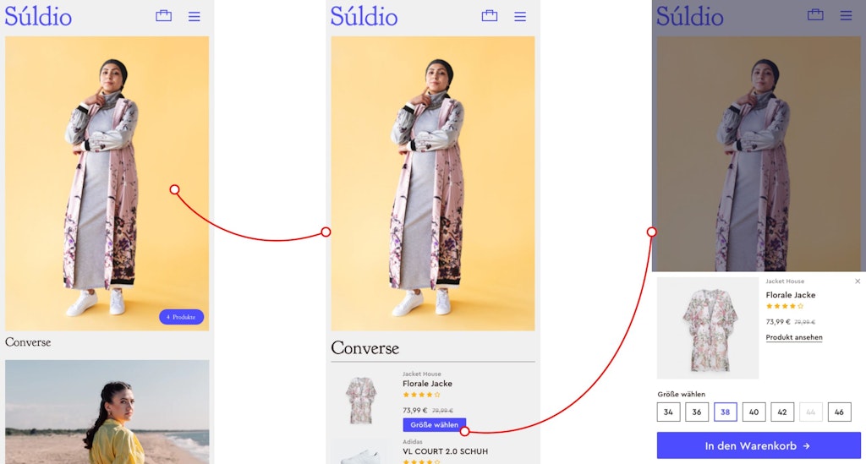Click the Größe wählen button
The image size is (866, 464).
[435, 425]
